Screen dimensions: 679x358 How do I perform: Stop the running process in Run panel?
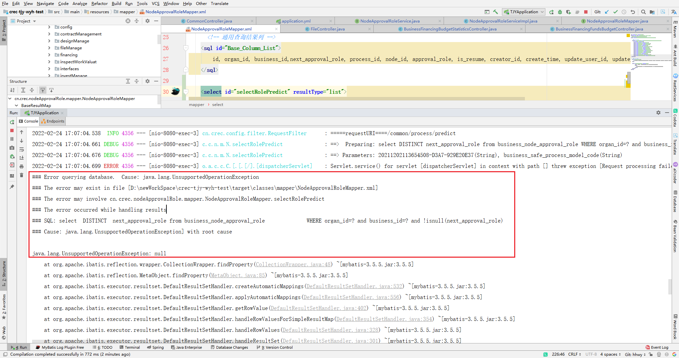(x=12, y=130)
